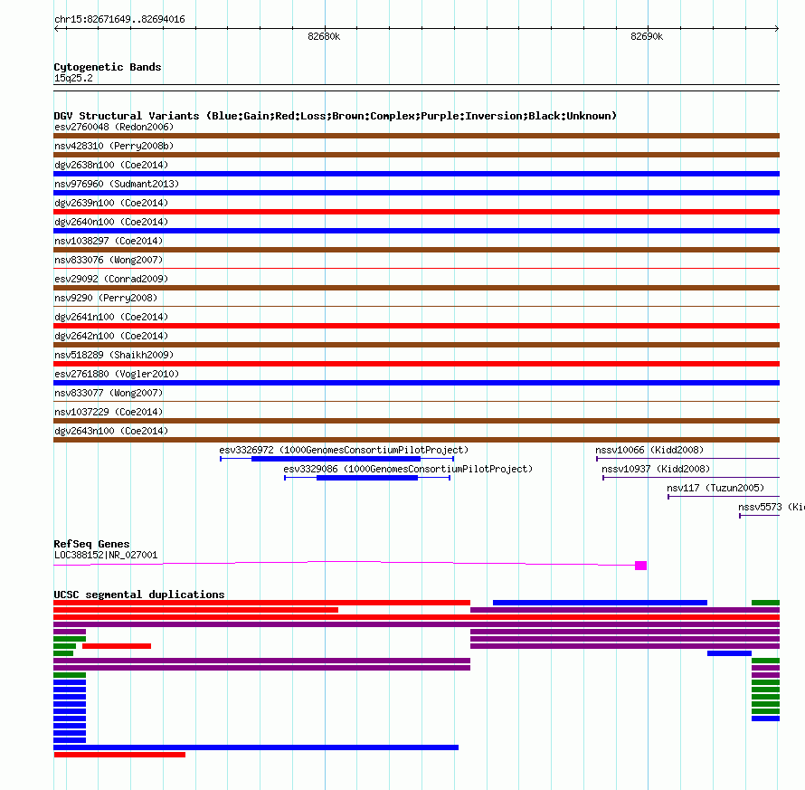The image size is (805, 790).
Task: Click nsv1037229 (Coe2014) label
Action: click(109, 412)
